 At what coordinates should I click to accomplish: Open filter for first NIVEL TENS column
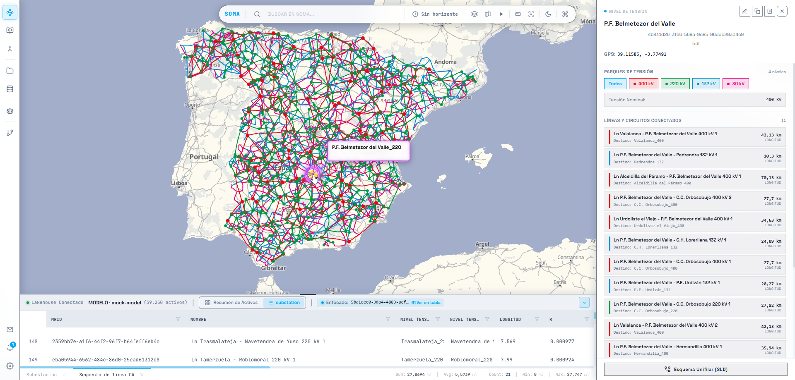pyautogui.click(x=438, y=319)
